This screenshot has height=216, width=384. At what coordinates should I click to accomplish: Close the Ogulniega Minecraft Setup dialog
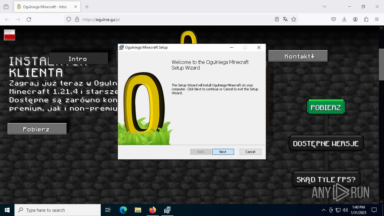[259, 47]
